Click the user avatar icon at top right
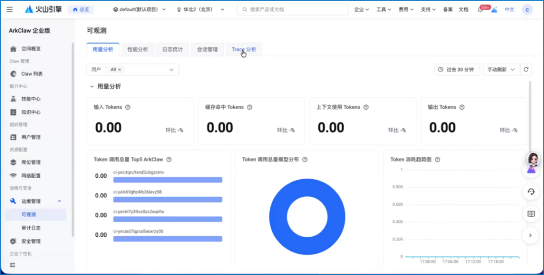Viewport: 544px width, 275px height. (x=526, y=10)
